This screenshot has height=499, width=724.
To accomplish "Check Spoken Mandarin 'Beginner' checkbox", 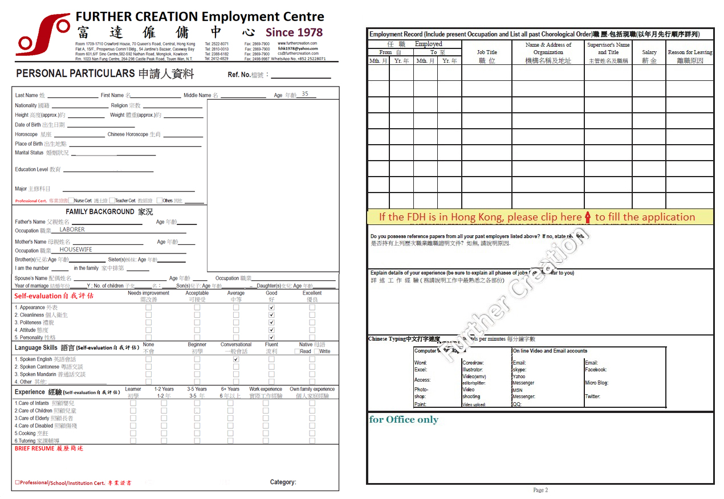I will pyautogui.click(x=197, y=374).
